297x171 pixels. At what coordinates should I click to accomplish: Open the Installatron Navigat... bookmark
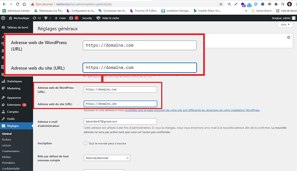pyautogui.click(x=176, y=11)
